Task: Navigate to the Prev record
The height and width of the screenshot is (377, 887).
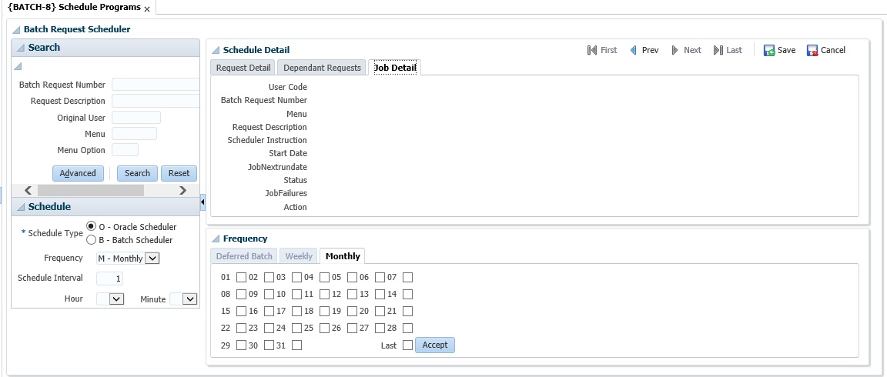Action: (634, 50)
